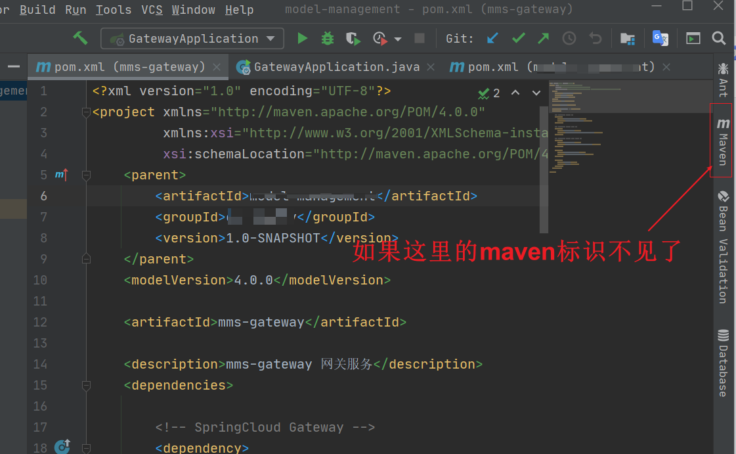Image resolution: width=736 pixels, height=454 pixels.
Task: Close the pom.xml (mms-gateway) tab
Action: pyautogui.click(x=217, y=67)
